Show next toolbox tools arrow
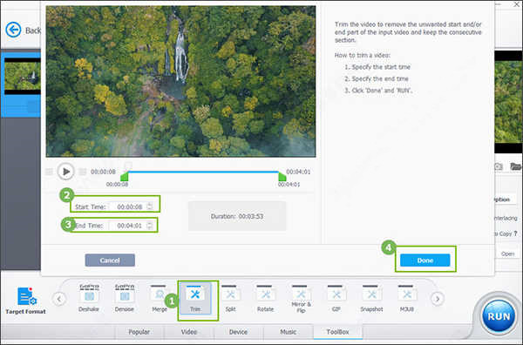523x345 pixels. pos(438,299)
